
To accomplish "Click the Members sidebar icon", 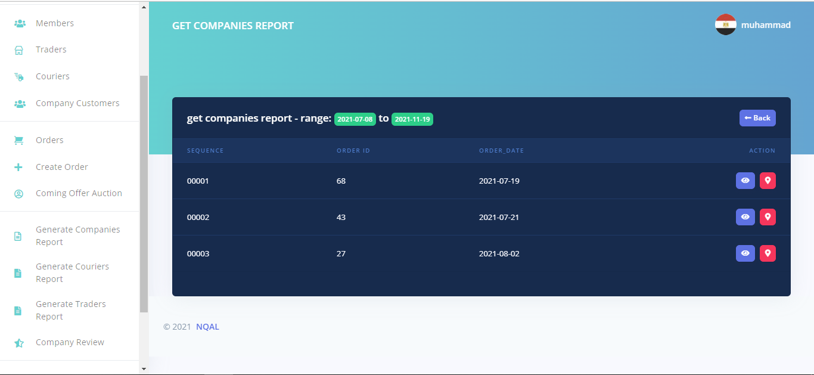I will [20, 24].
